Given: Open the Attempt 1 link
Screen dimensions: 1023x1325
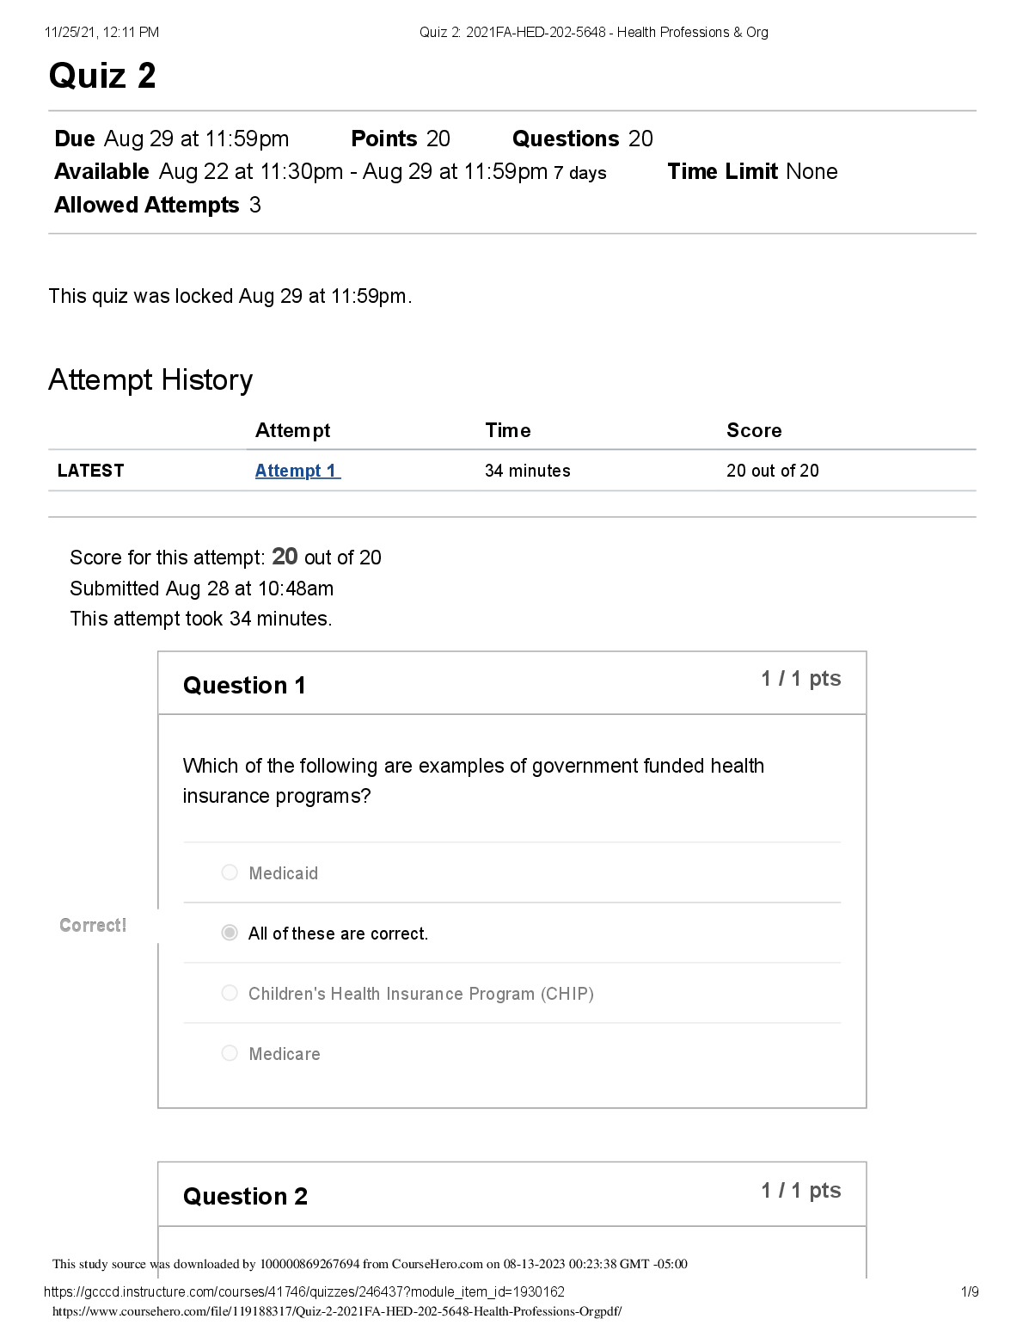Looking at the screenshot, I should point(297,471).
